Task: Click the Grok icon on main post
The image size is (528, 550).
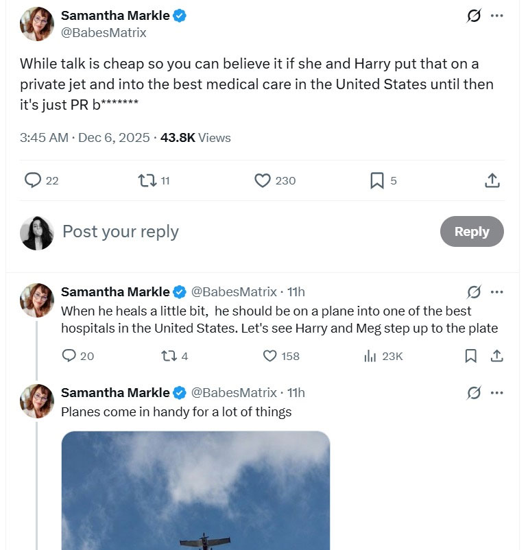Action: click(x=474, y=16)
